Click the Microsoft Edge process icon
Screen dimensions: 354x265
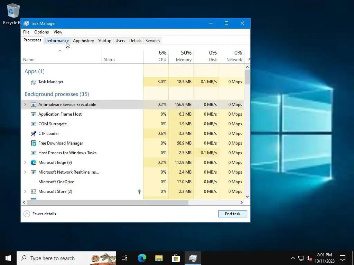[x=34, y=163]
